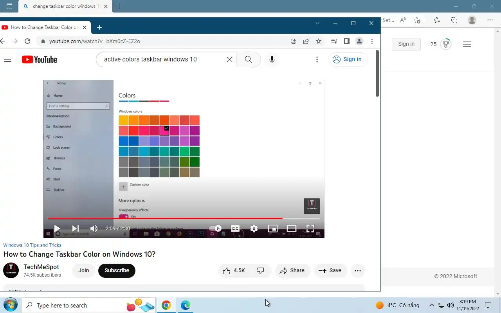Clear the YouTube search box text
Image resolution: width=501 pixels, height=313 pixels.
230,59
